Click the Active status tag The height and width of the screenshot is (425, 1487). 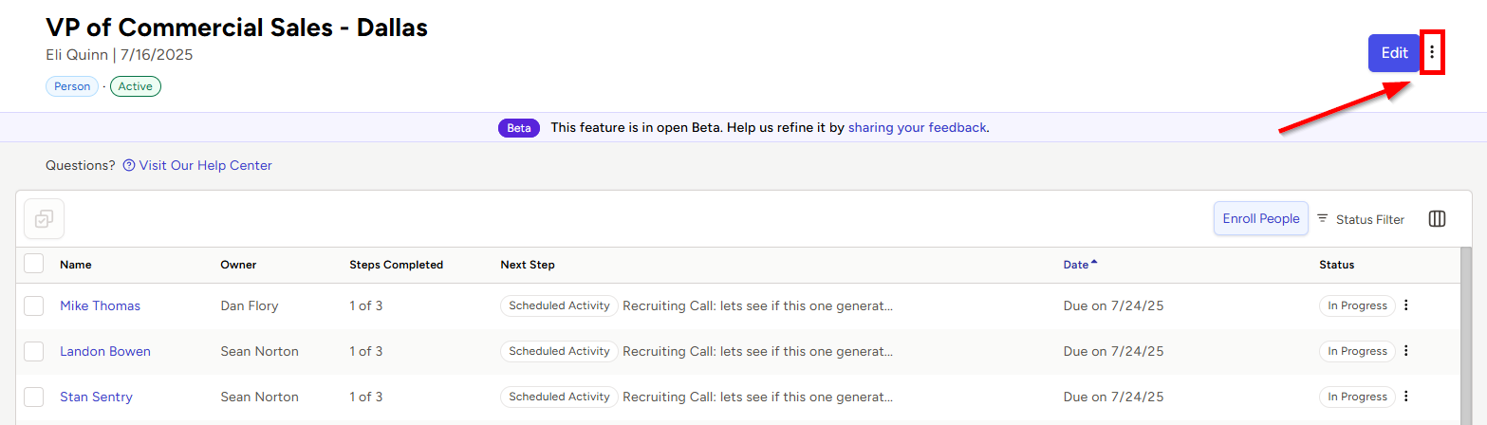coord(136,86)
